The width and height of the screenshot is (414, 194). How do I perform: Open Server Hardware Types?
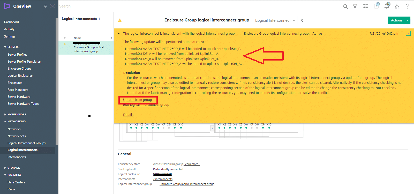point(23,104)
